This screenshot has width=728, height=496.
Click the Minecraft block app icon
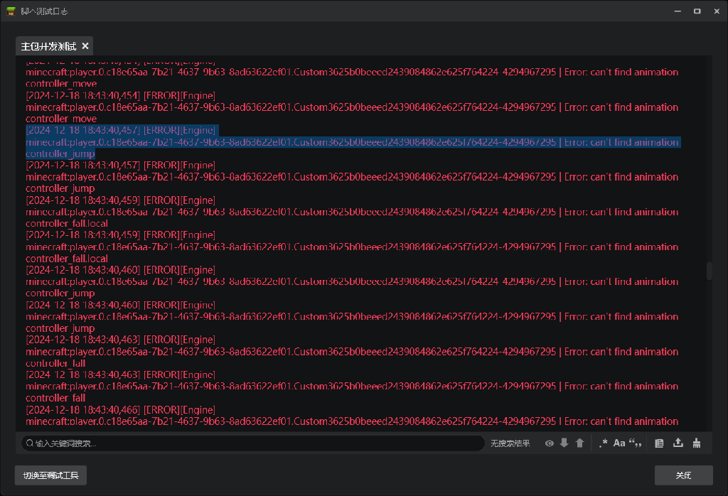[11, 11]
